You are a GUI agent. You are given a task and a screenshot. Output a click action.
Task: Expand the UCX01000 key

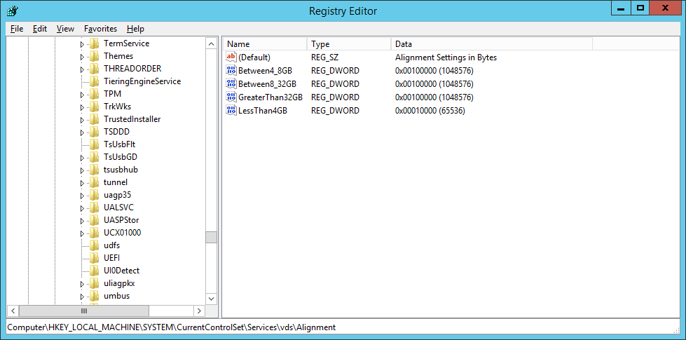pos(82,233)
